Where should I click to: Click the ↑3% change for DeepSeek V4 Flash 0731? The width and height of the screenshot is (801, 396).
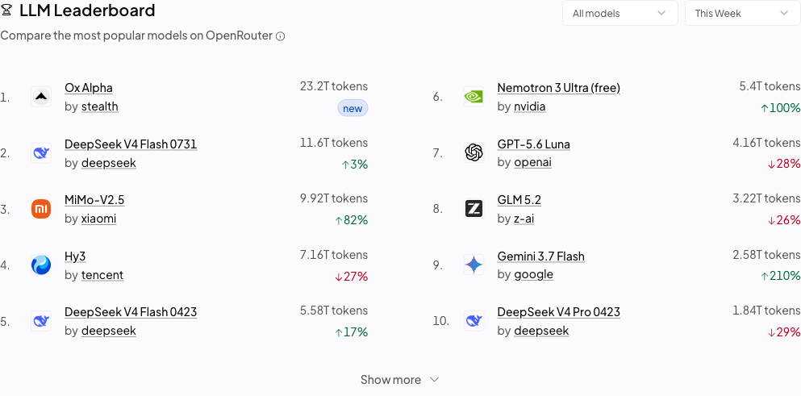coord(355,165)
